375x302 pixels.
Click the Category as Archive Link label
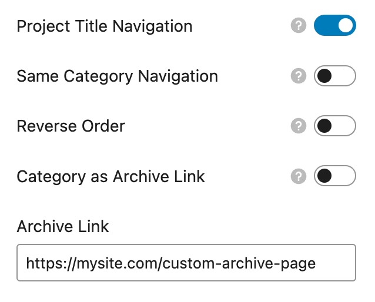tap(111, 176)
